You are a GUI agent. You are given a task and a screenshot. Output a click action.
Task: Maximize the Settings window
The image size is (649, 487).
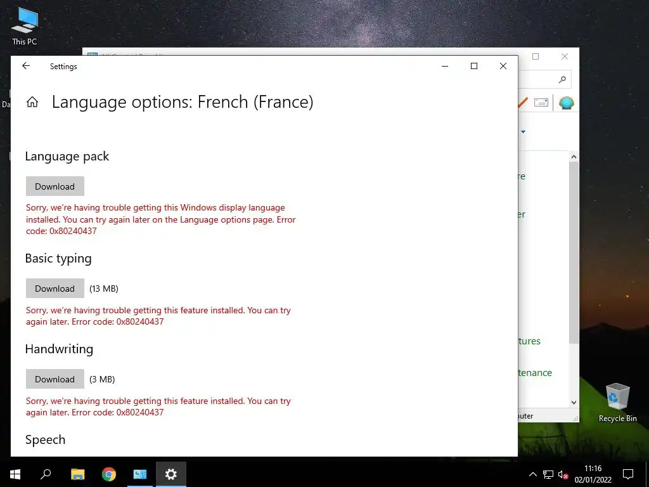tap(474, 66)
